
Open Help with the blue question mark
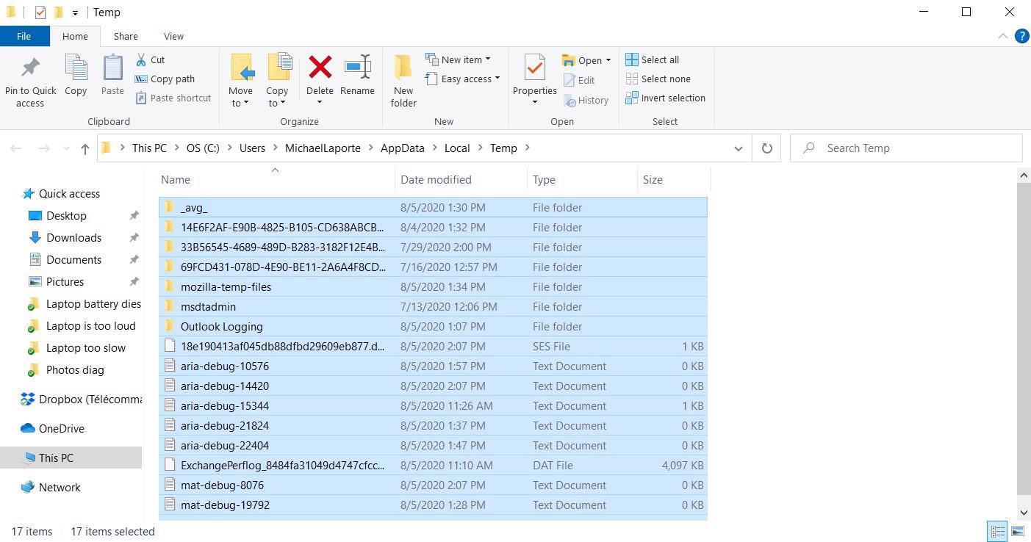coord(1021,36)
